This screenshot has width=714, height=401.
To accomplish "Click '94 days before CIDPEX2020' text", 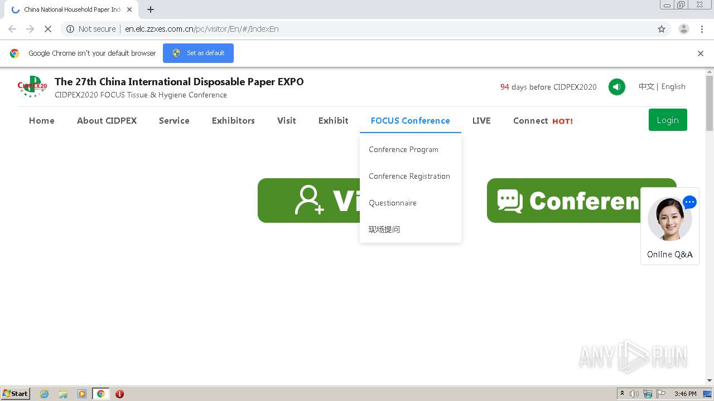I will 548,87.
